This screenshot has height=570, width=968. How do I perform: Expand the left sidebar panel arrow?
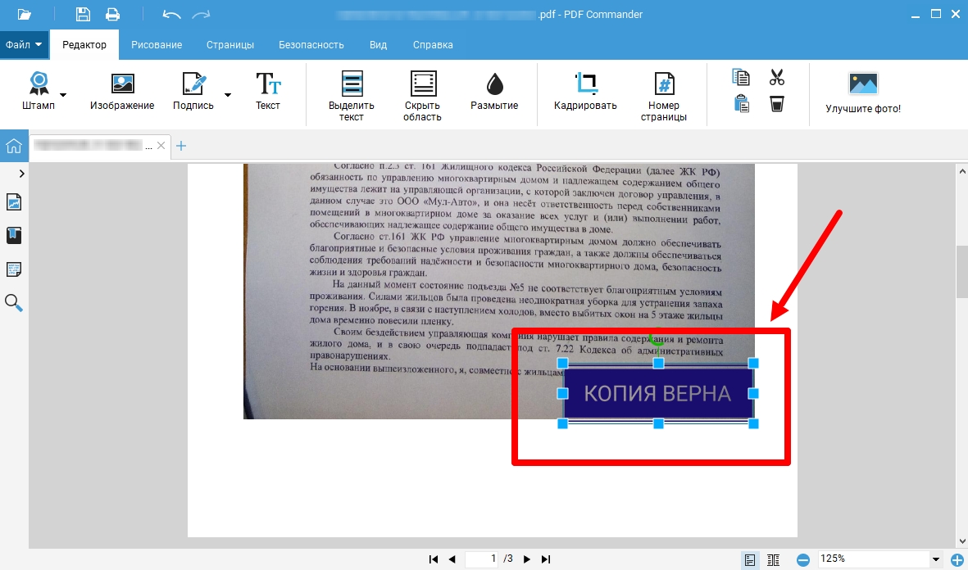click(21, 174)
